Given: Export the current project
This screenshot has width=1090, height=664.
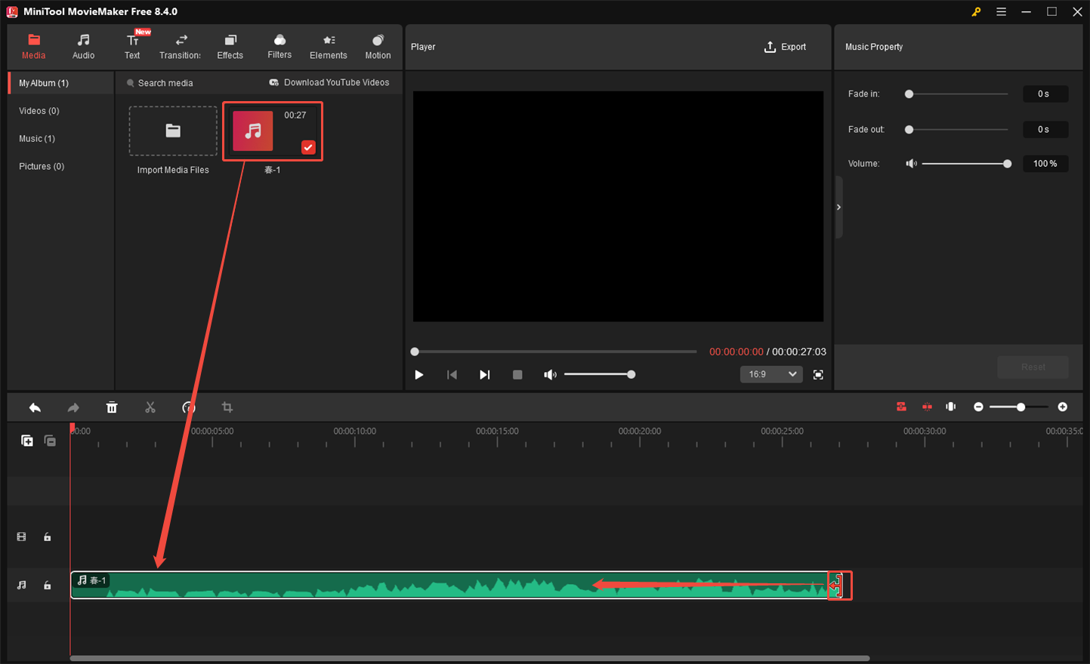Looking at the screenshot, I should (x=785, y=46).
